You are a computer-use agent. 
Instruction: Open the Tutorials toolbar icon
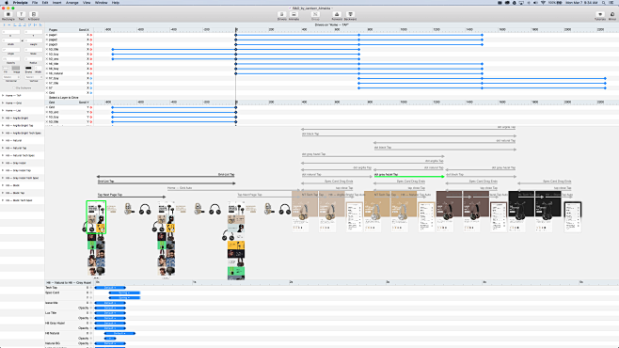pyautogui.click(x=600, y=15)
